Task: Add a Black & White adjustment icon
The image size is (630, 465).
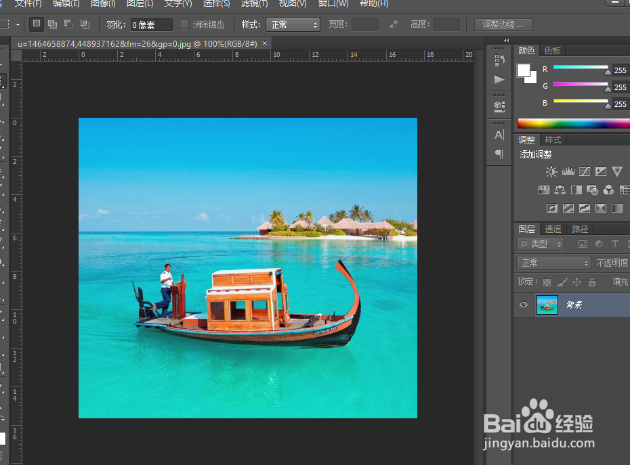Action: coord(576,190)
